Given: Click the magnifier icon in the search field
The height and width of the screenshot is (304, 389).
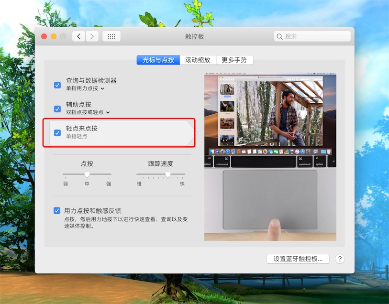Looking at the screenshot, I should pos(279,36).
